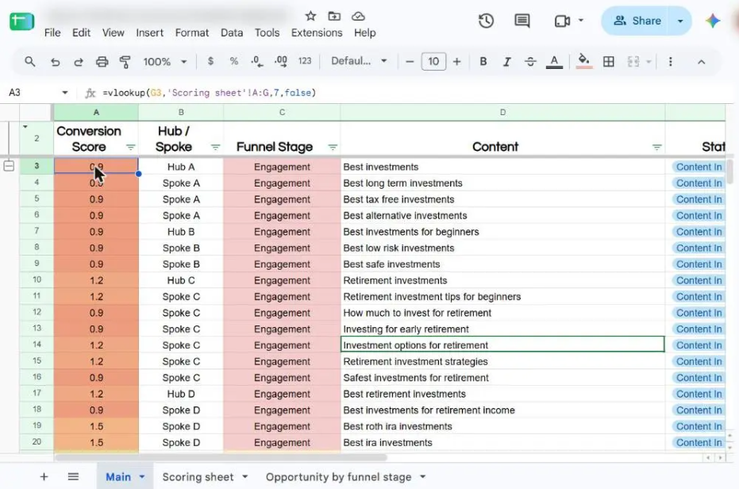
Task: Open the text color picker
Action: tap(554, 62)
